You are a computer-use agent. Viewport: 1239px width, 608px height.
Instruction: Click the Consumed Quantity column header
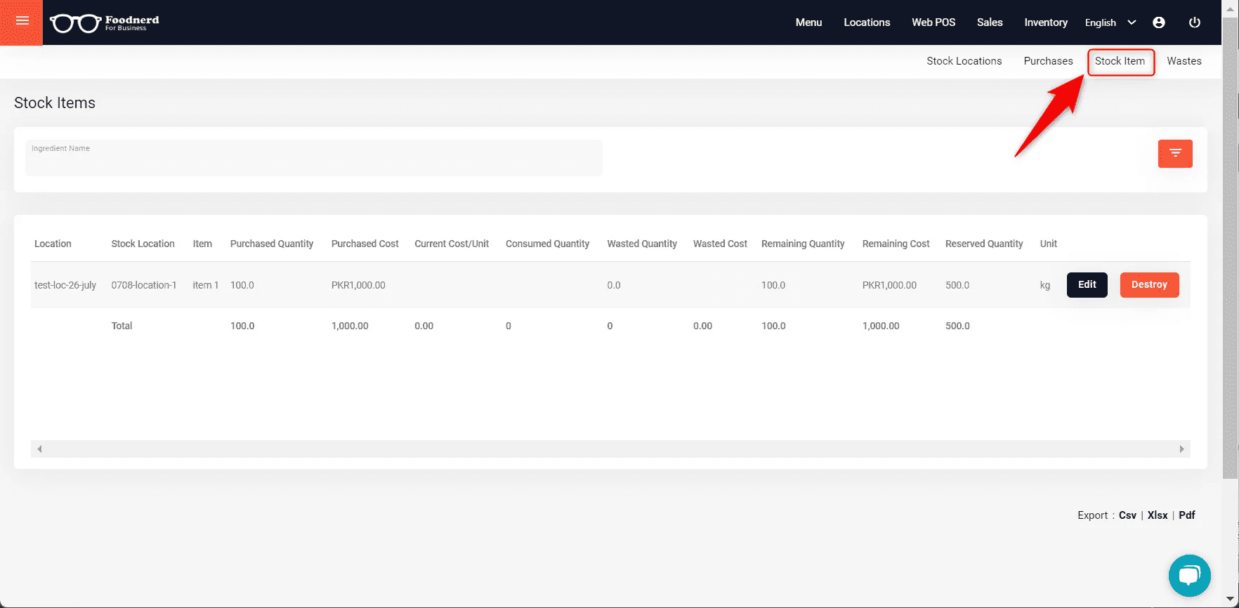click(x=547, y=244)
